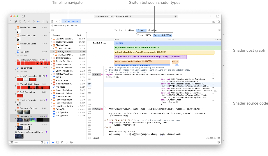Image resolution: width=268 pixels, height=156 pixels.
Task: Switch to the Heat Map tab
Action: click(130, 30)
